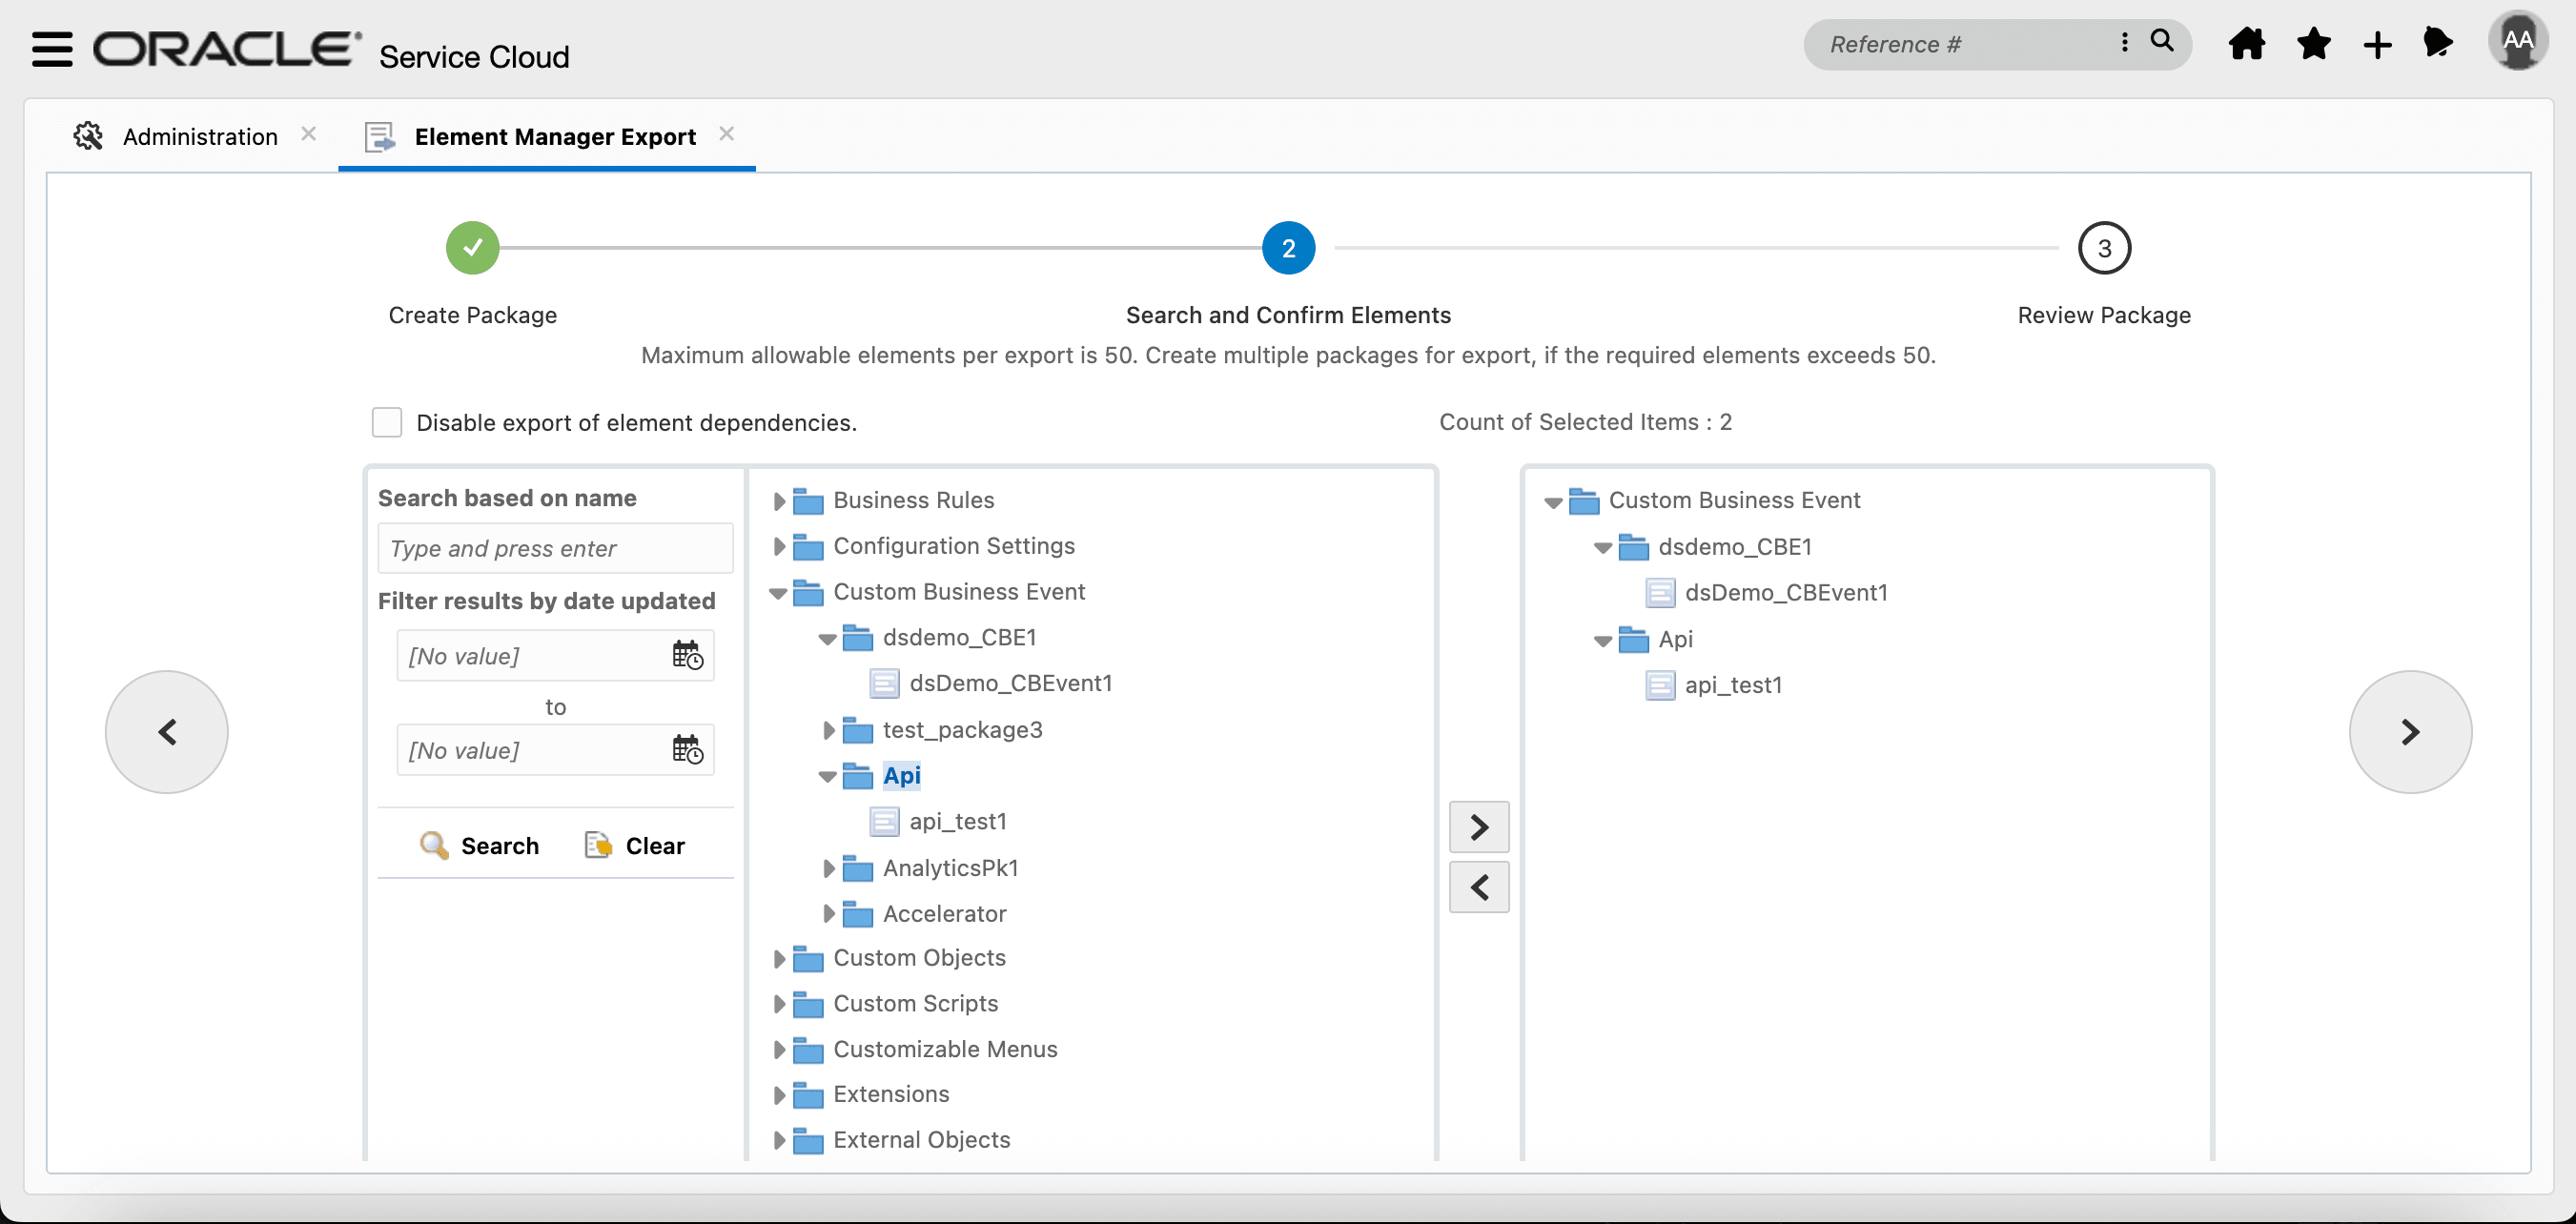Switch to the Administration tab
The image size is (2576, 1224).
(x=199, y=137)
